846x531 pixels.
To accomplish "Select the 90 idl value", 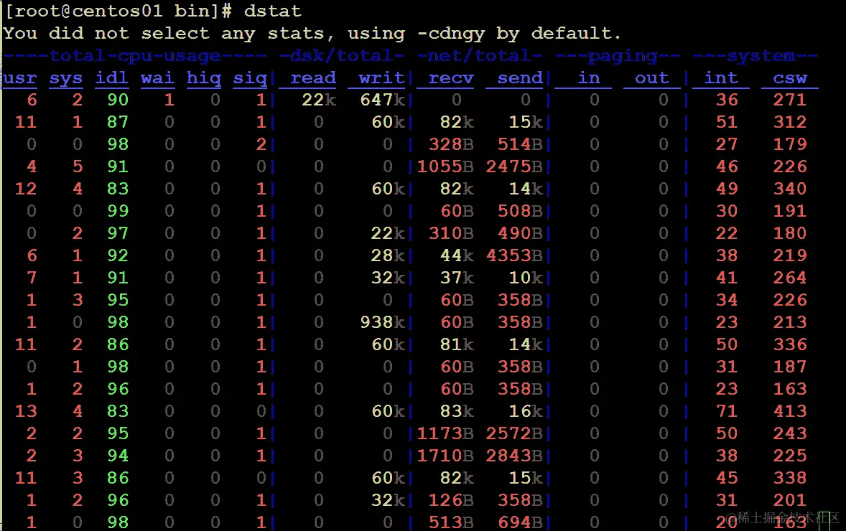I will [118, 100].
